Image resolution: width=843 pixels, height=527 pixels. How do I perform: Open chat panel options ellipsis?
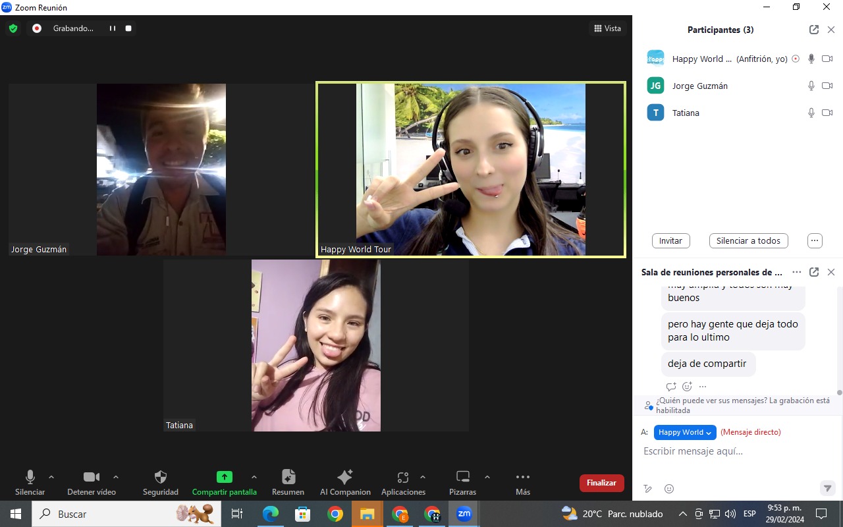point(797,272)
